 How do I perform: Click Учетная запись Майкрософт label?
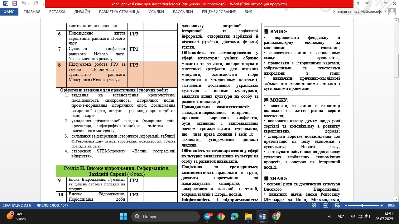coord(358,12)
